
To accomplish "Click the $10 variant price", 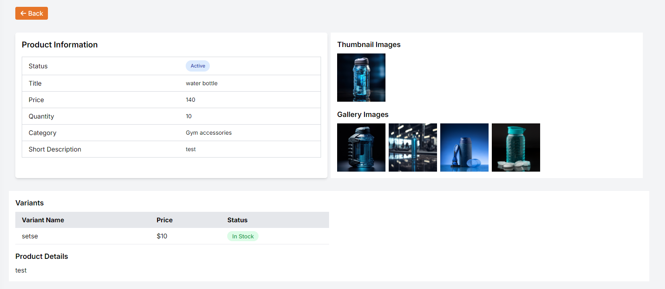I will click(x=162, y=236).
